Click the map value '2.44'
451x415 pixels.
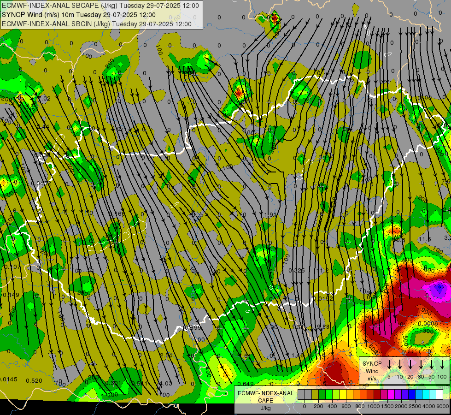(x=43, y=127)
